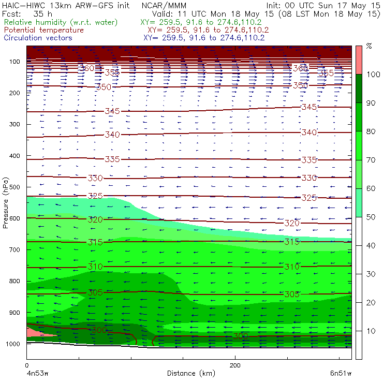Click the red XY= 259.5, 91.6 coordinates line
The height and width of the screenshot is (383, 383).
pos(208,30)
